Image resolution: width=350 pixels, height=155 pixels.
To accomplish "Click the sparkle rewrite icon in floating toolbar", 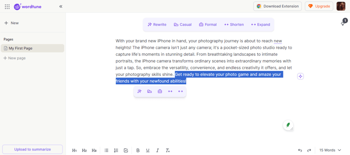I will 139,91.
